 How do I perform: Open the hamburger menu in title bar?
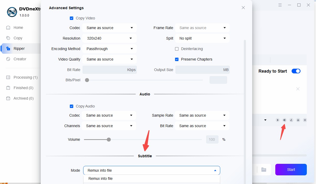click(x=280, y=5)
